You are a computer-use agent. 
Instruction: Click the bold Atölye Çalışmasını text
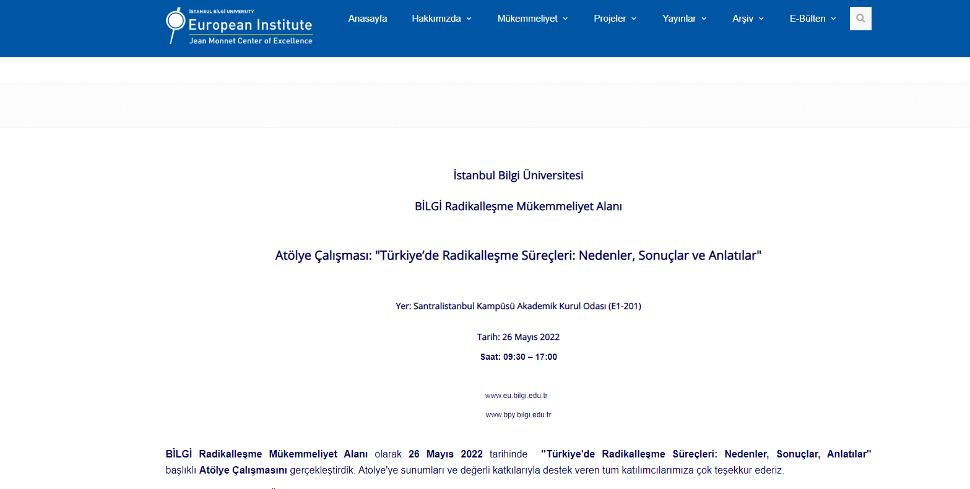(243, 470)
